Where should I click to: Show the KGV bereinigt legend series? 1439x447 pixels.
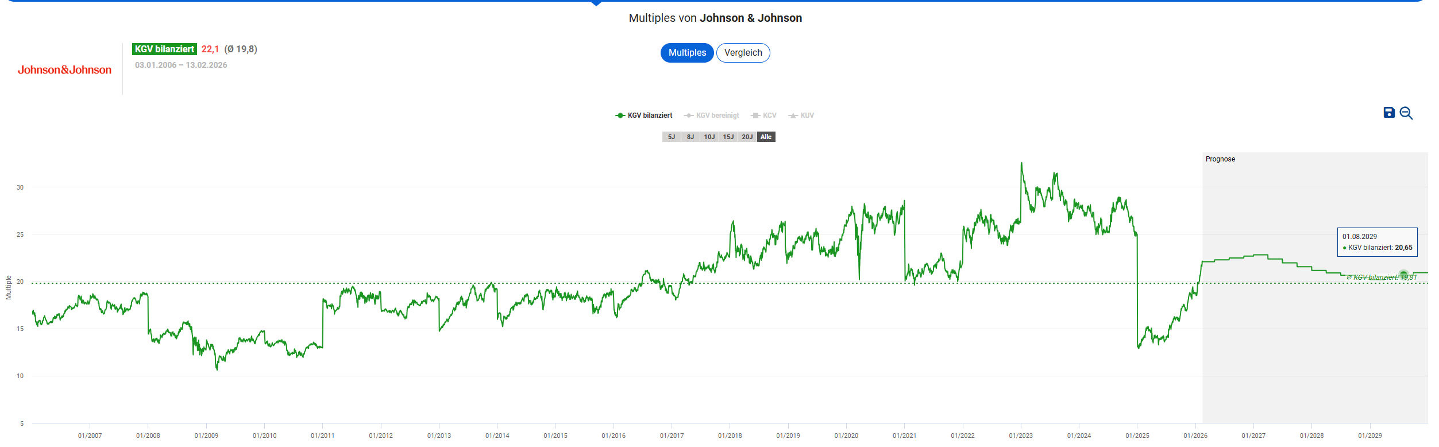712,115
